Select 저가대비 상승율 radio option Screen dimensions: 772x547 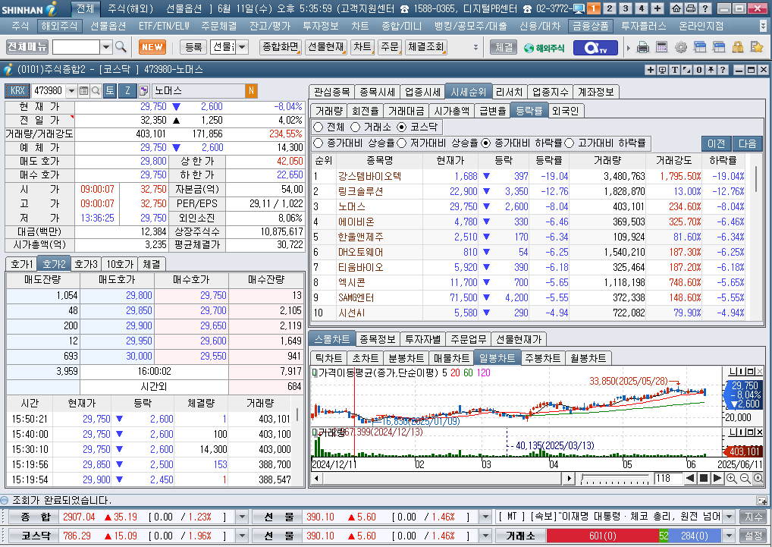coord(401,143)
